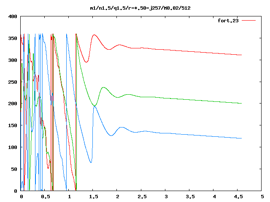Click x-axis label 2.5
This screenshot has width=270, height=202.
142,197
